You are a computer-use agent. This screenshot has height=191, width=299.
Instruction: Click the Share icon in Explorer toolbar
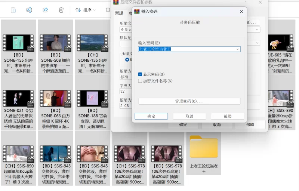(45, 10)
